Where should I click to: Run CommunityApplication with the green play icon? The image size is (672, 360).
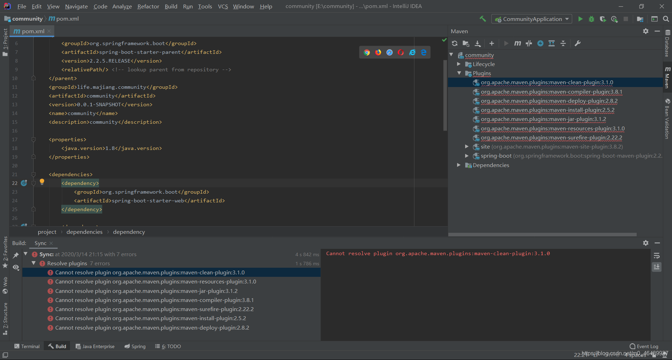(580, 19)
